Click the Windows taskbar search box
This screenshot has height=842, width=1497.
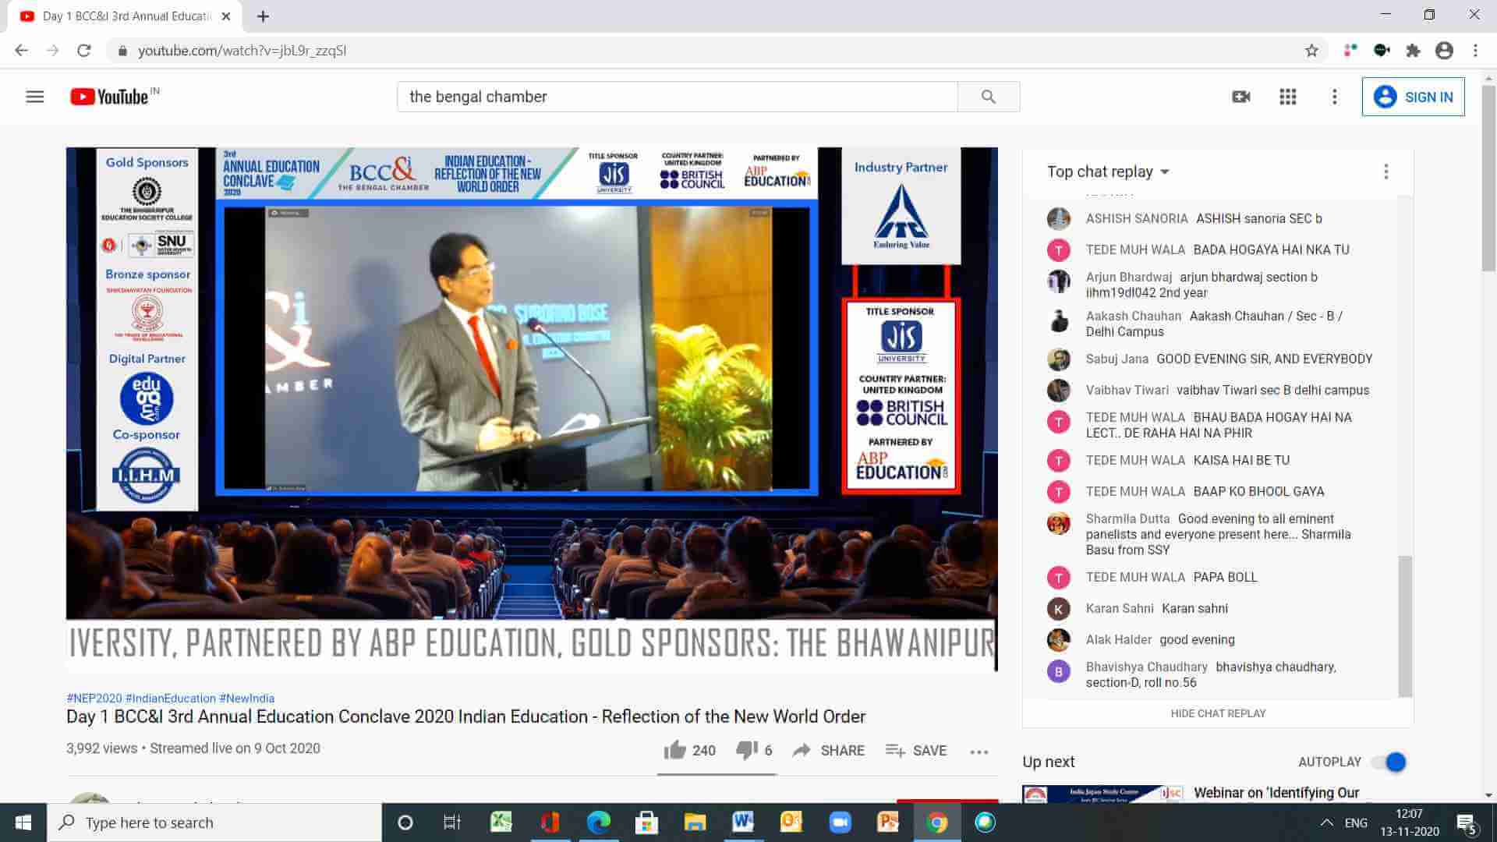pyautogui.click(x=214, y=823)
